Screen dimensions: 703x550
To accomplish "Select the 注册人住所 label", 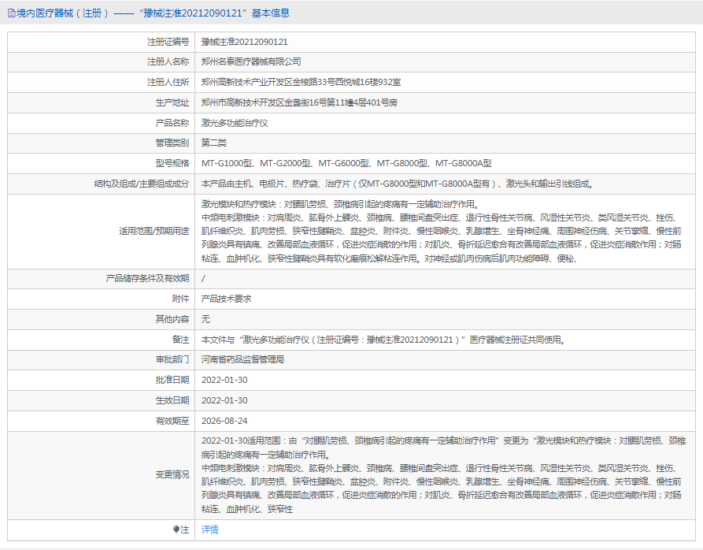I will tap(168, 83).
